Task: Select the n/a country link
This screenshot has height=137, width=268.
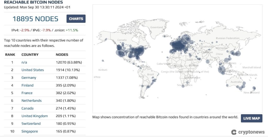Action: (x=24, y=62)
